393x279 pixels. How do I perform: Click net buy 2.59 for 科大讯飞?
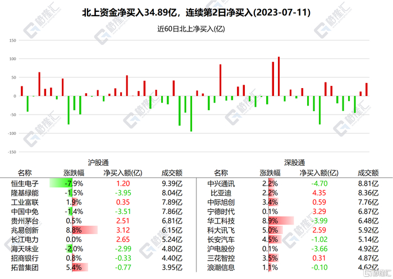(319, 230)
